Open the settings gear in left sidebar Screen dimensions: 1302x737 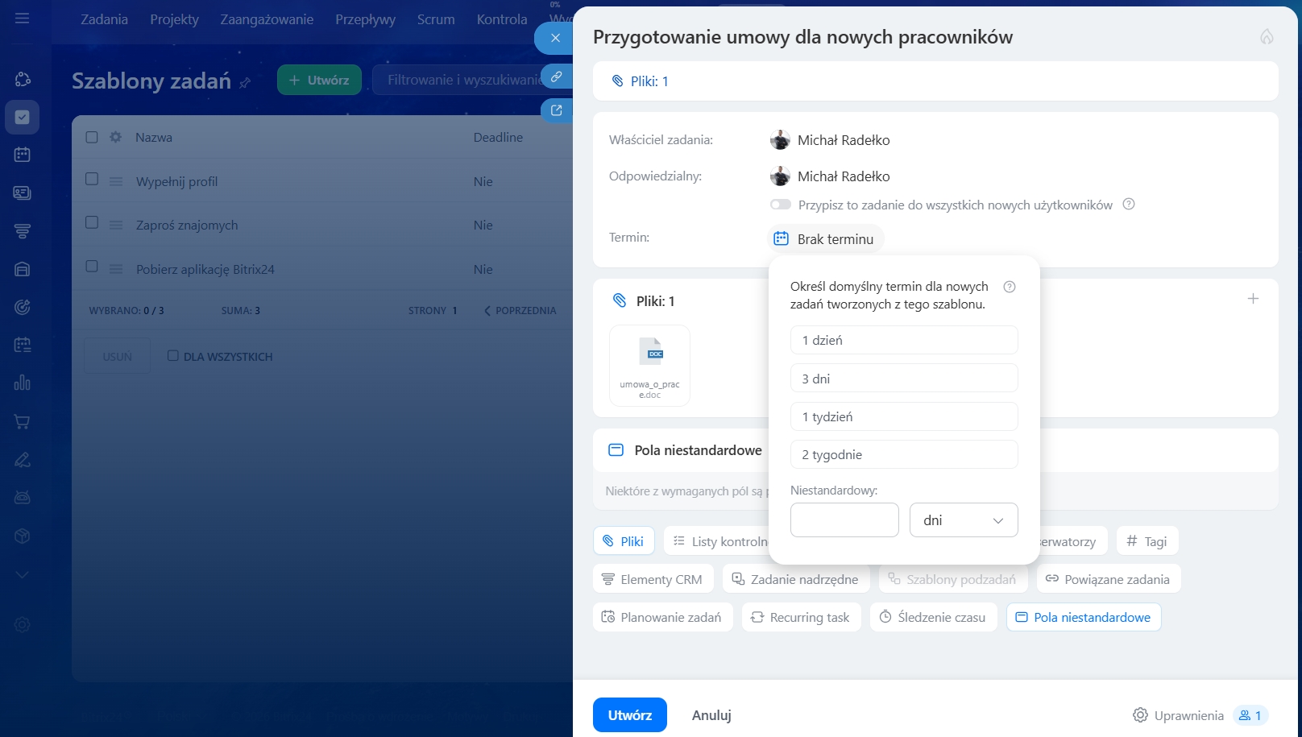pos(23,624)
